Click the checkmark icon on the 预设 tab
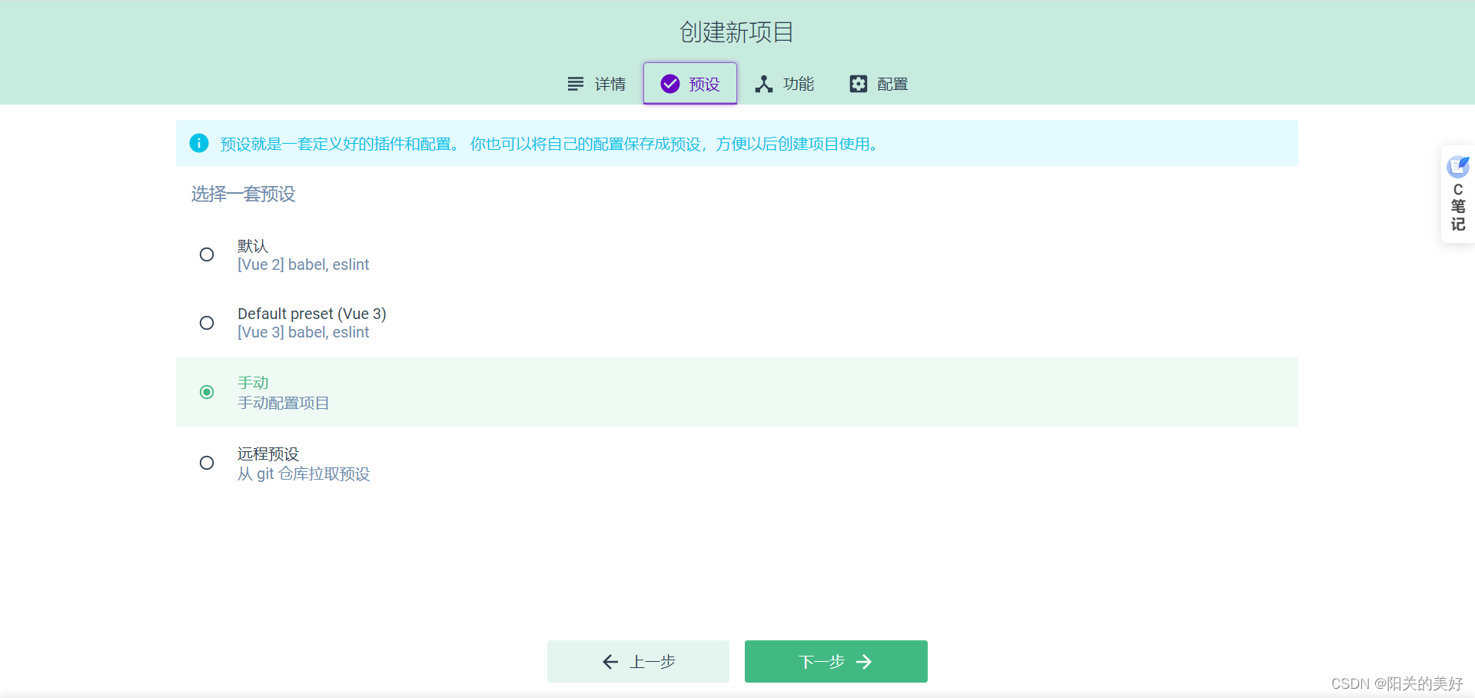Screen dimensions: 1475x698 (669, 84)
